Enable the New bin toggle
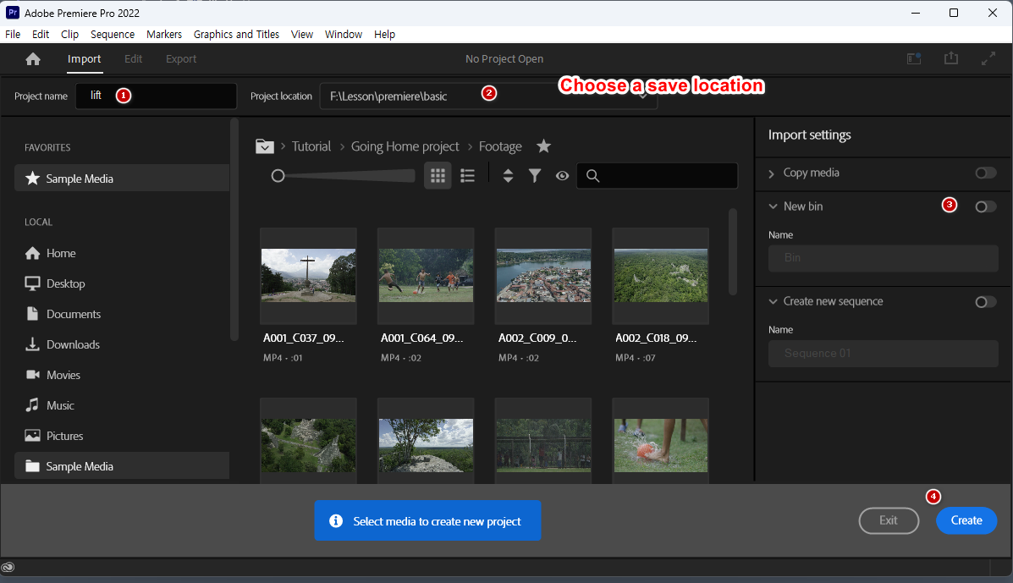 985,206
